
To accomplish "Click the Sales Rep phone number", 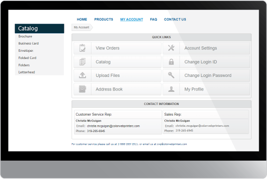I will 184,131.
